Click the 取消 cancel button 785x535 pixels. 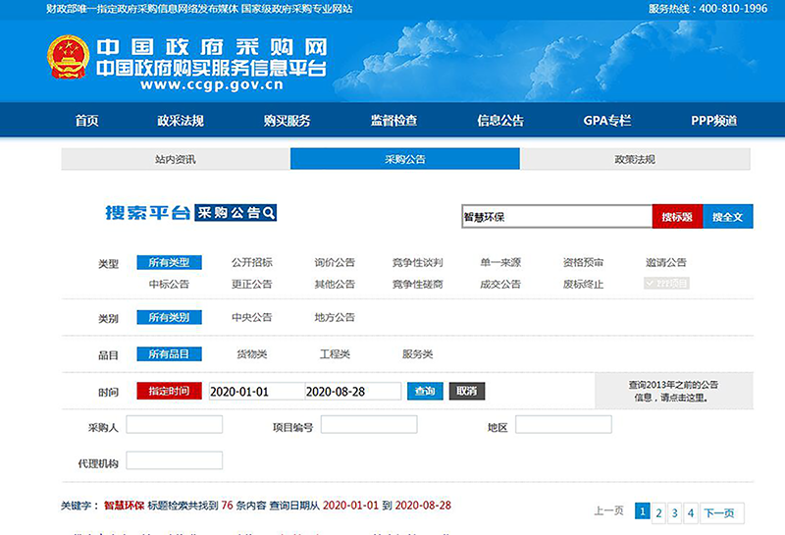coord(467,391)
